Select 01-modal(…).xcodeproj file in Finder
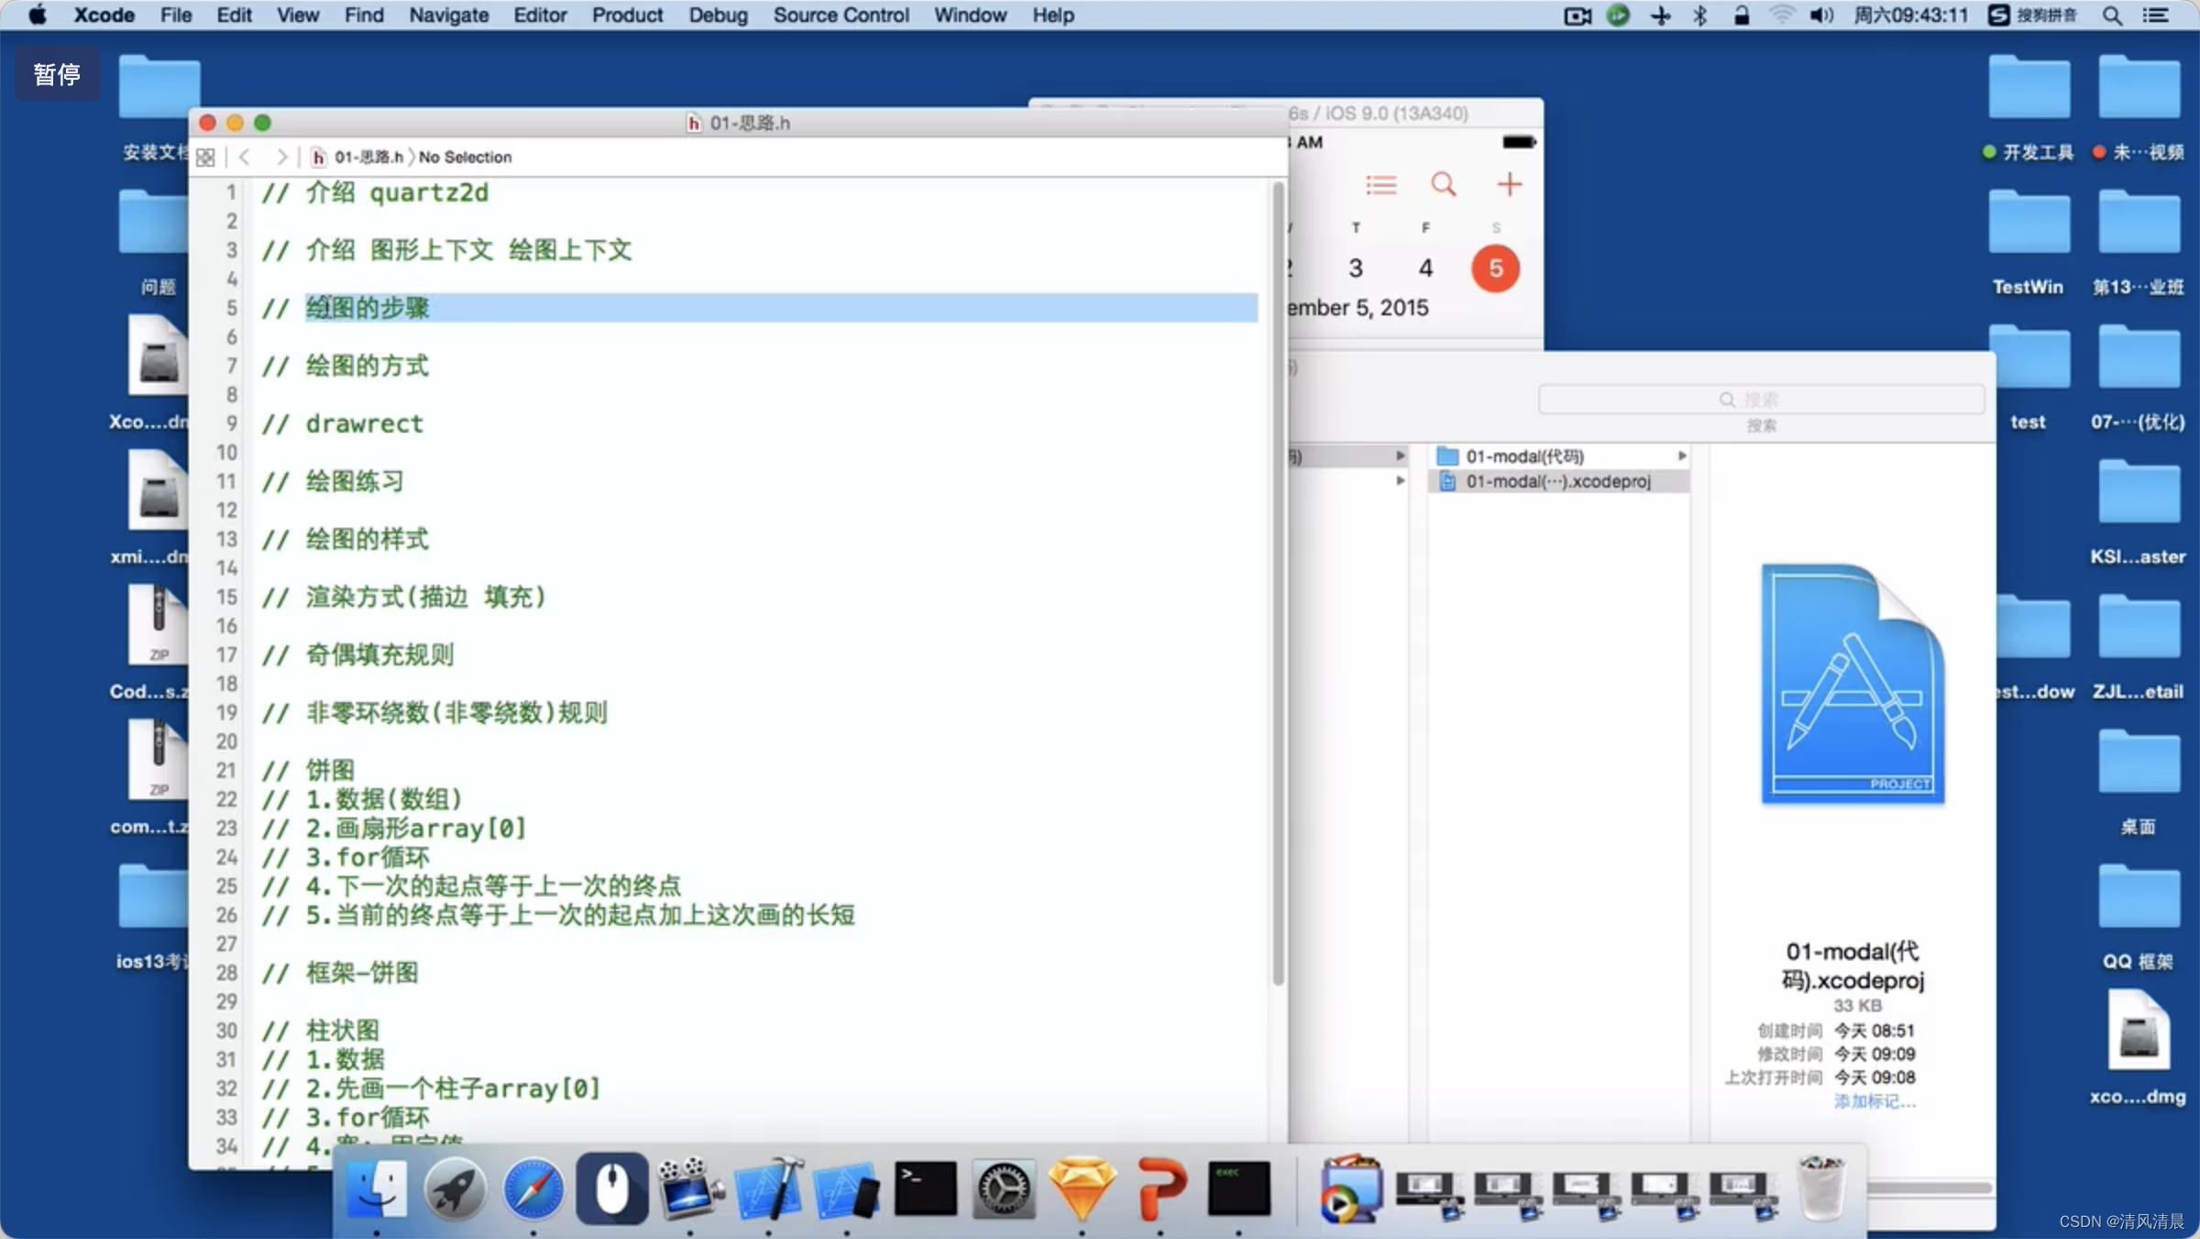2200x1239 pixels. coord(1557,482)
